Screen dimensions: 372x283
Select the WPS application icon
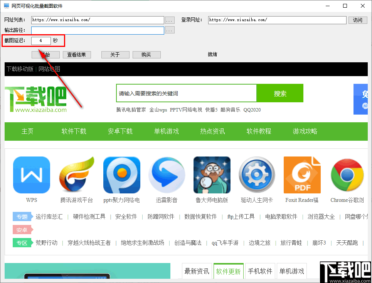[x=31, y=175]
